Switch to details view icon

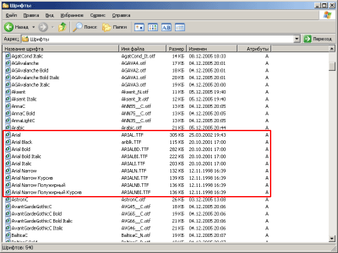pyautogui.click(x=180, y=27)
